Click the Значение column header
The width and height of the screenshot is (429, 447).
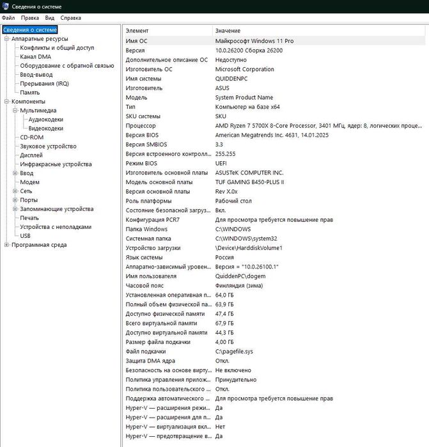click(x=319, y=31)
